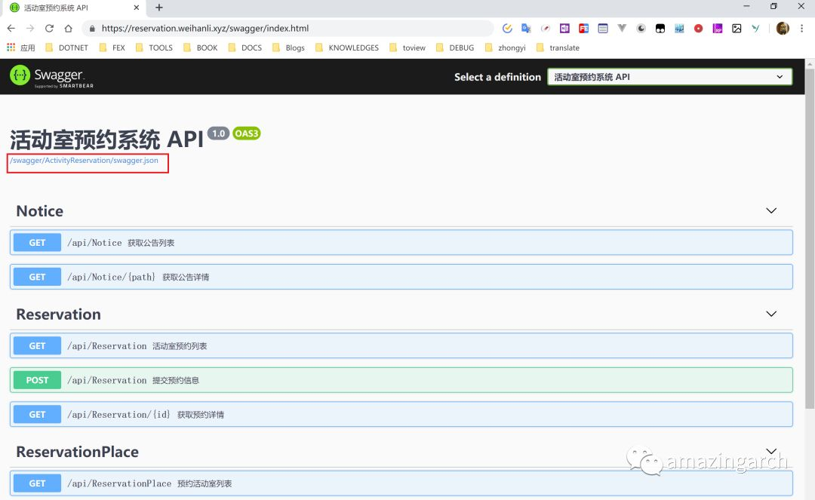Click the 预约活动室列表 description text

click(205, 484)
